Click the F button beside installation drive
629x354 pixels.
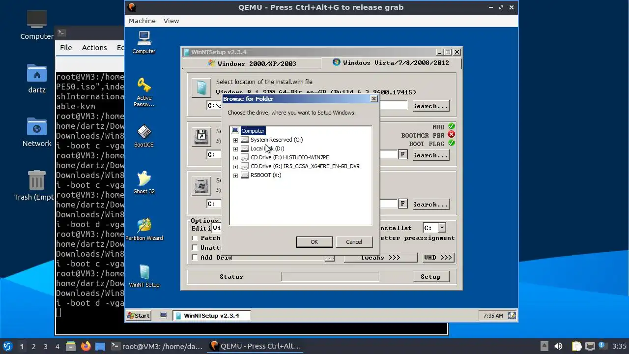point(402,204)
